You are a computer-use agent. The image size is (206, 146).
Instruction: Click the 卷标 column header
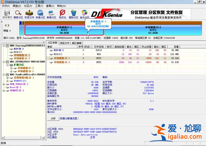[x=62, y=46]
